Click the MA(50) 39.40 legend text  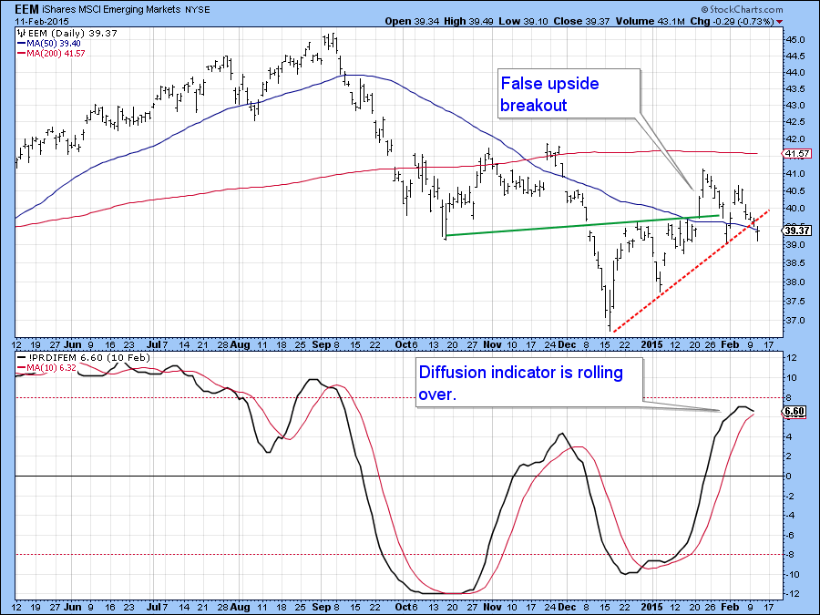pyautogui.click(x=54, y=44)
